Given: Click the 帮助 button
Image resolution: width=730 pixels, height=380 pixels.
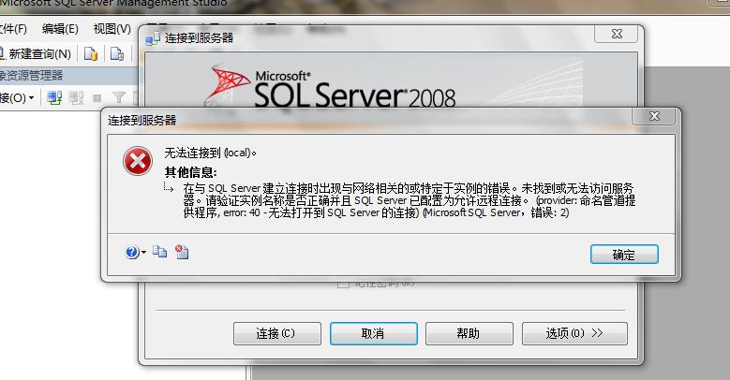Looking at the screenshot, I should coord(469,333).
